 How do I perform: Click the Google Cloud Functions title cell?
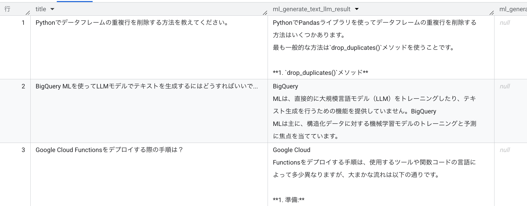tap(109, 150)
